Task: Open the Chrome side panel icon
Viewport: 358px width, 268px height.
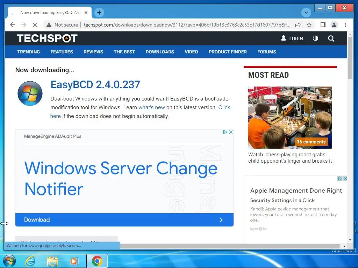Action: click(x=323, y=25)
